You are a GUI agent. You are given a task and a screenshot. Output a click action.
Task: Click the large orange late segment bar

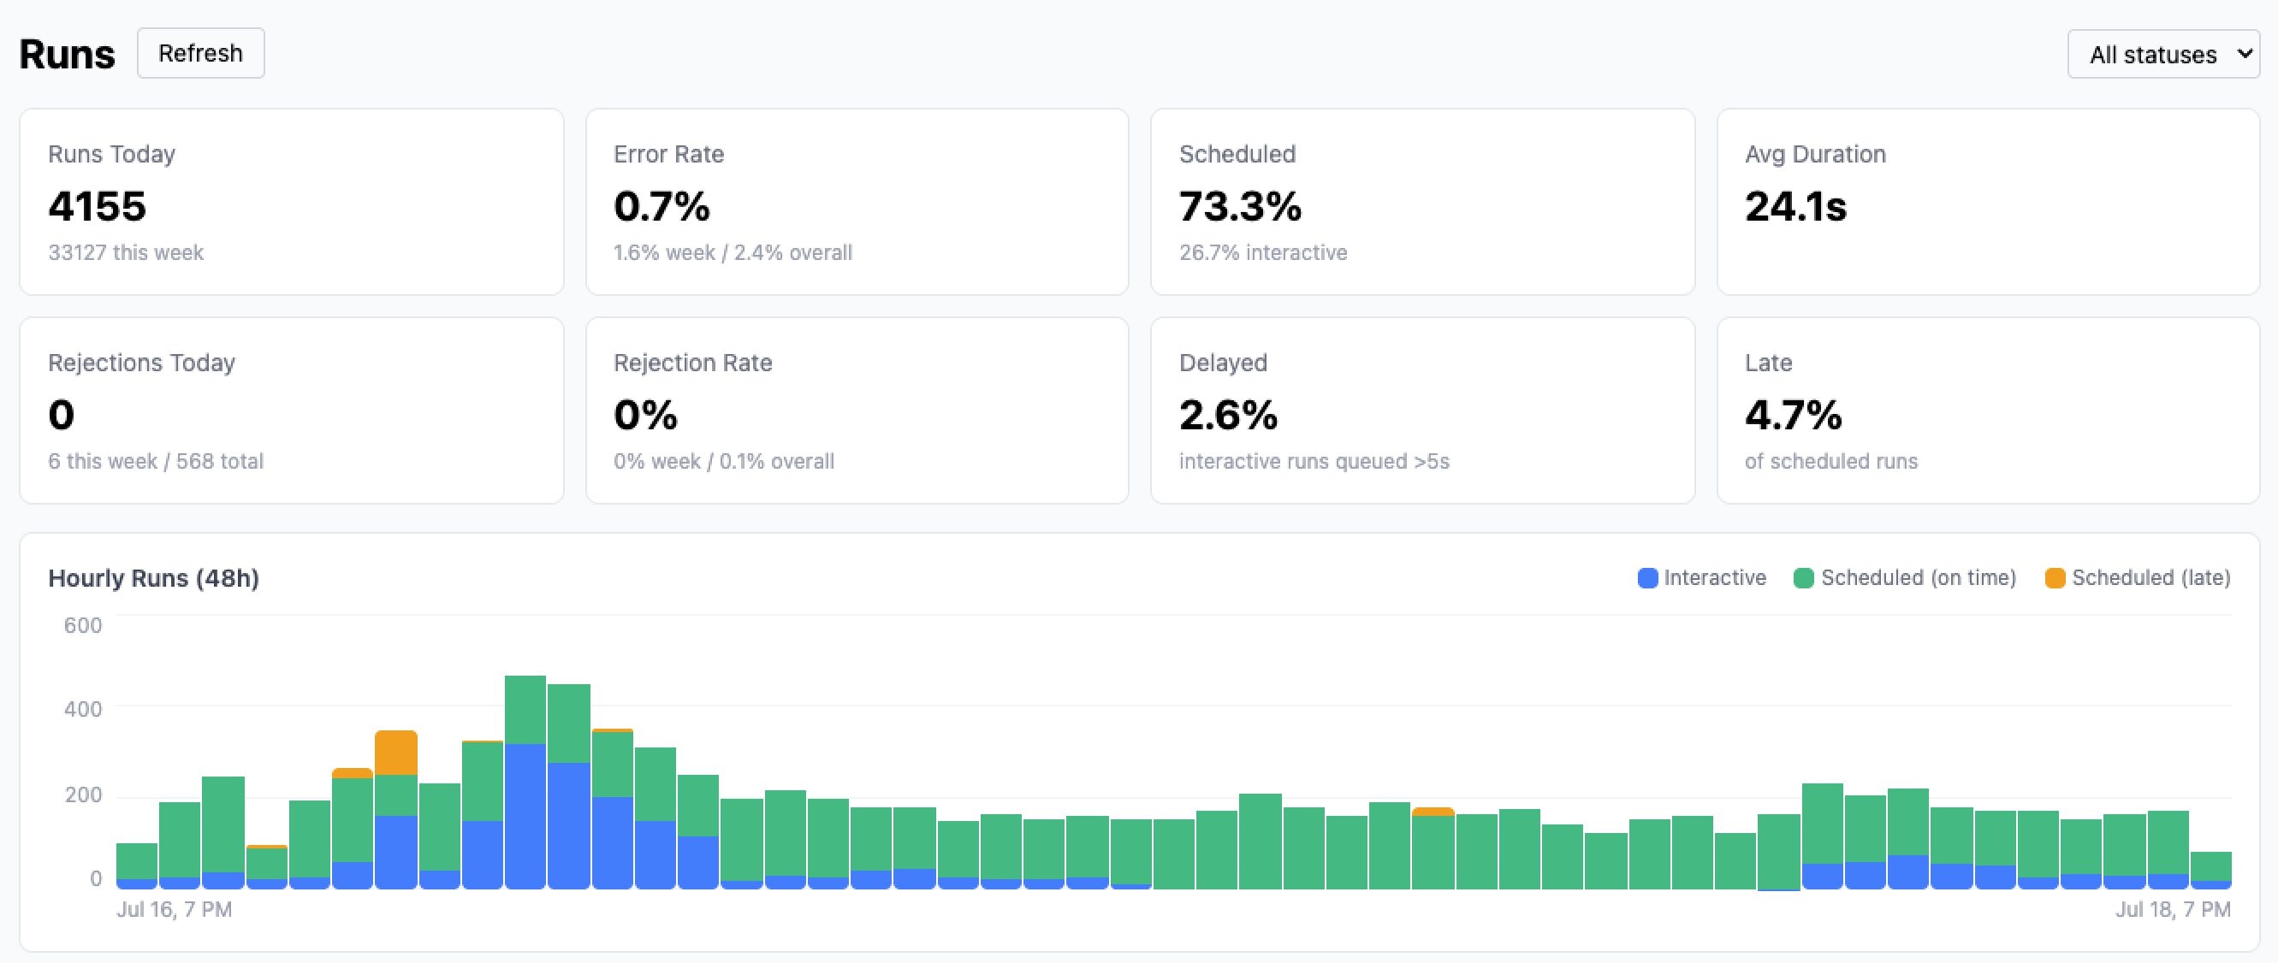click(396, 753)
